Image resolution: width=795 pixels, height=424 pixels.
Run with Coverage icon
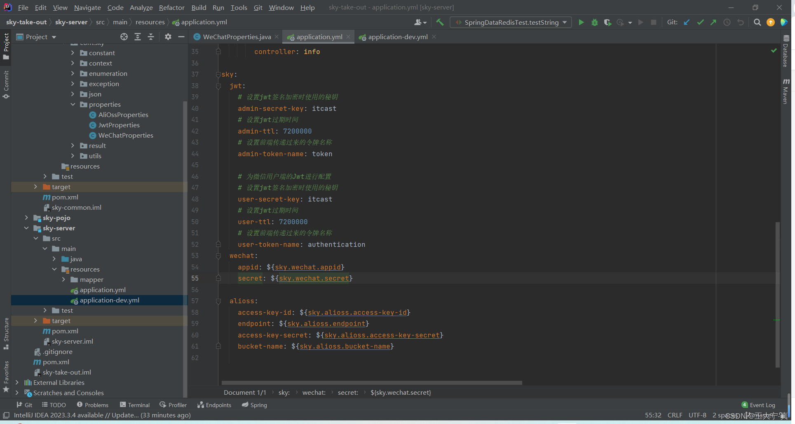click(607, 22)
